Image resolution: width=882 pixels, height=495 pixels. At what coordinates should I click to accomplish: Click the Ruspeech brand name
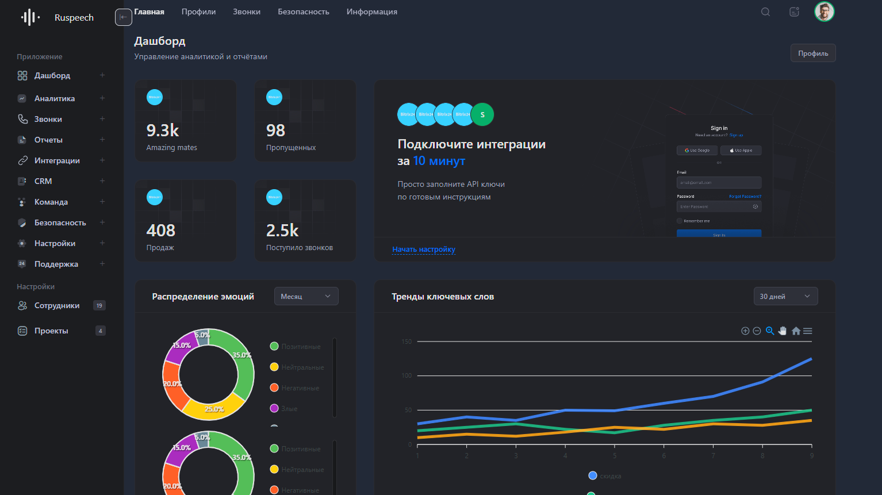pyautogui.click(x=74, y=18)
